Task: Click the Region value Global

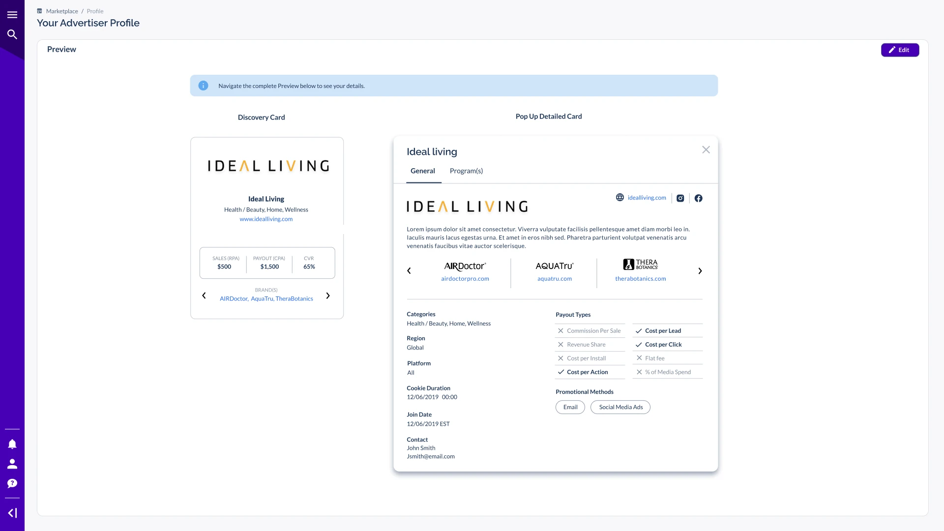Action: (x=415, y=348)
